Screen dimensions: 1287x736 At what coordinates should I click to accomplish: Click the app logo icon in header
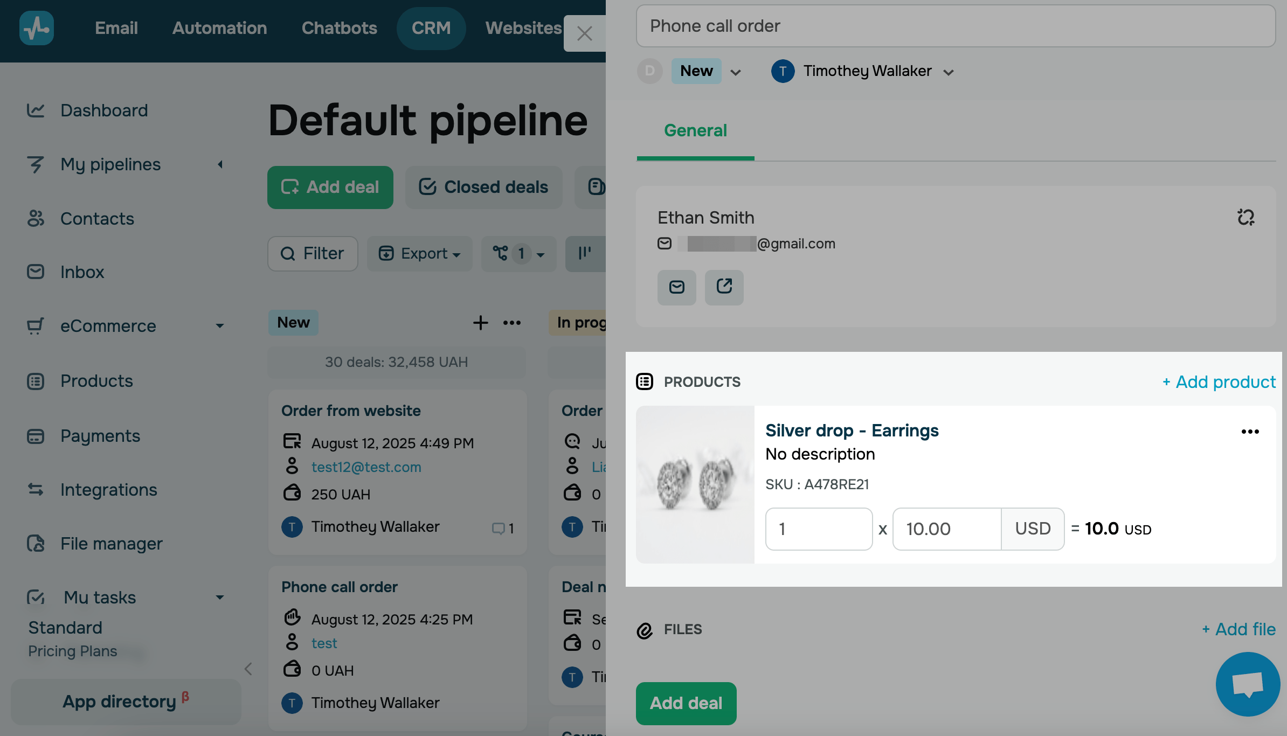37,28
